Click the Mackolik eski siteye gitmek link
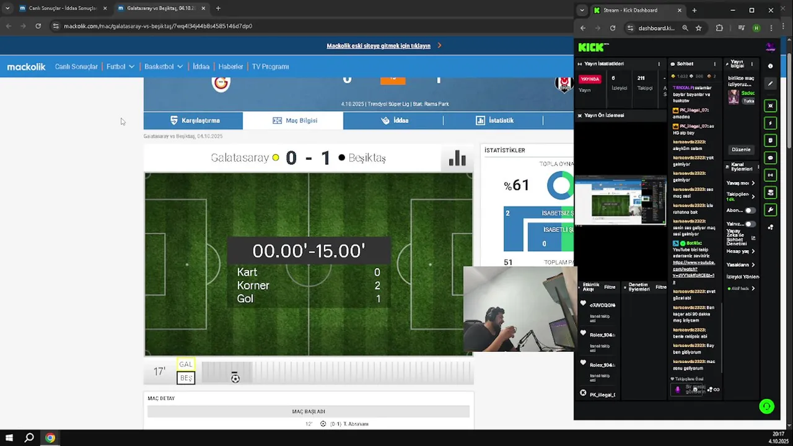Screen dimensions: 793x446 [x=378, y=46]
